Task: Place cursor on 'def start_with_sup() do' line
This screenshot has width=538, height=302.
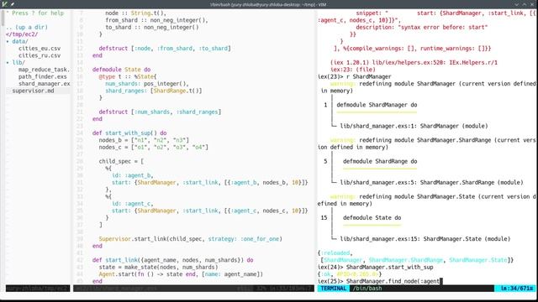Action: coord(129,133)
